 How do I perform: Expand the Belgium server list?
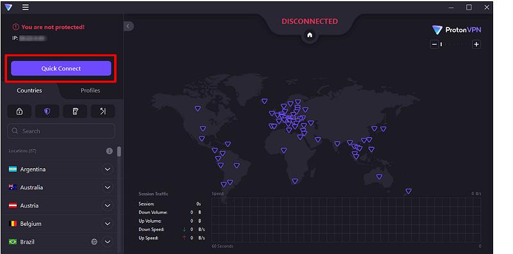point(107,224)
